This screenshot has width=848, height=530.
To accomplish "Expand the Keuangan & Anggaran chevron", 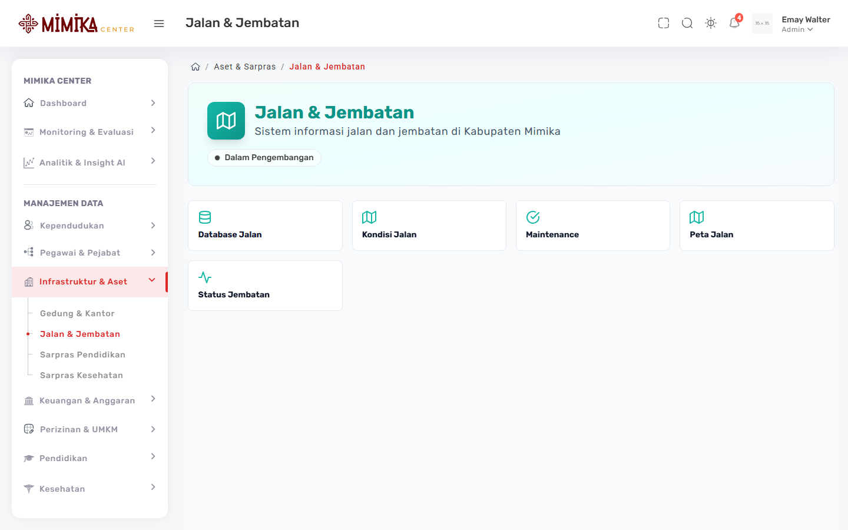I will [153, 399].
